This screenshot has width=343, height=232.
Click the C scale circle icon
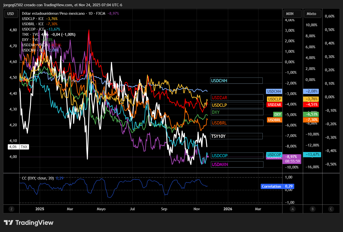tap(331, 209)
